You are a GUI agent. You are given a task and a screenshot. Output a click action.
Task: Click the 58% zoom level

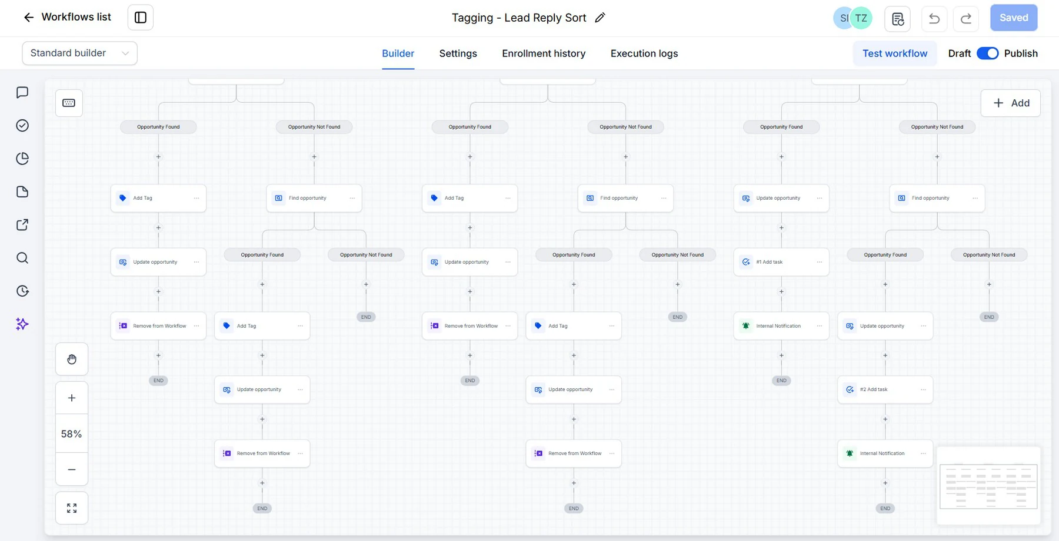tap(72, 434)
